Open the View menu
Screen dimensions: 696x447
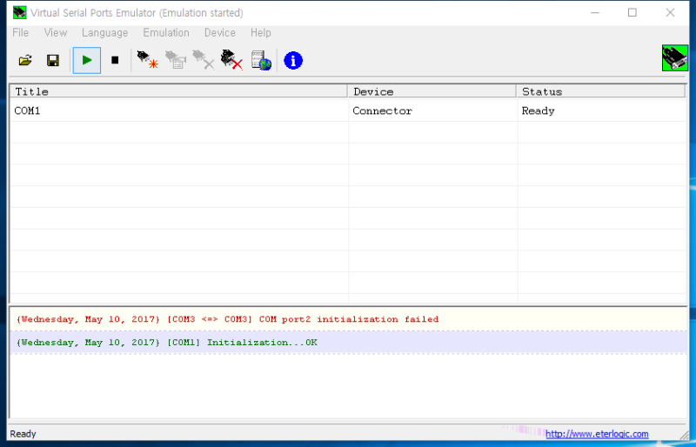56,33
